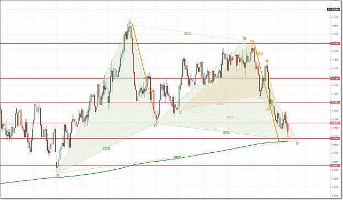The image size is (343, 200).
Task: Click the short orange trend line at the latest candles
Action: point(287,125)
